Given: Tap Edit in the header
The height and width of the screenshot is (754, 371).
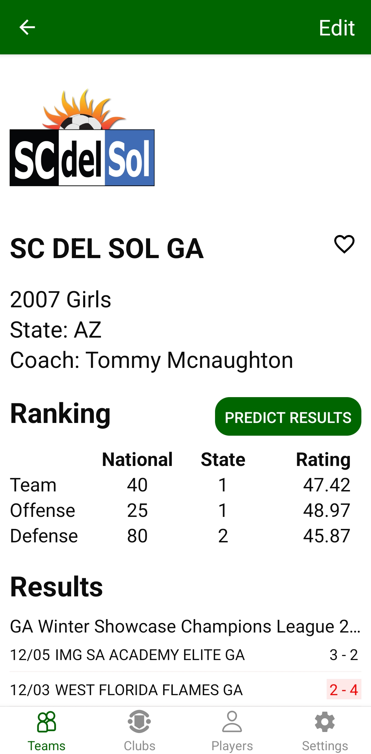Looking at the screenshot, I should pos(336,28).
